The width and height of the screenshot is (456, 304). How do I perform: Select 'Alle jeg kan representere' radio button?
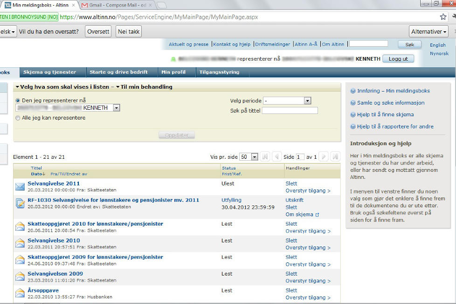(x=18, y=118)
